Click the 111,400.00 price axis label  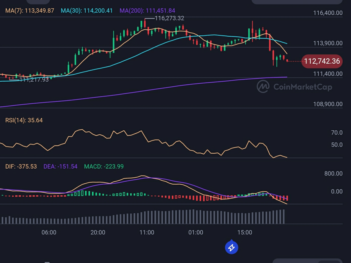(328, 74)
